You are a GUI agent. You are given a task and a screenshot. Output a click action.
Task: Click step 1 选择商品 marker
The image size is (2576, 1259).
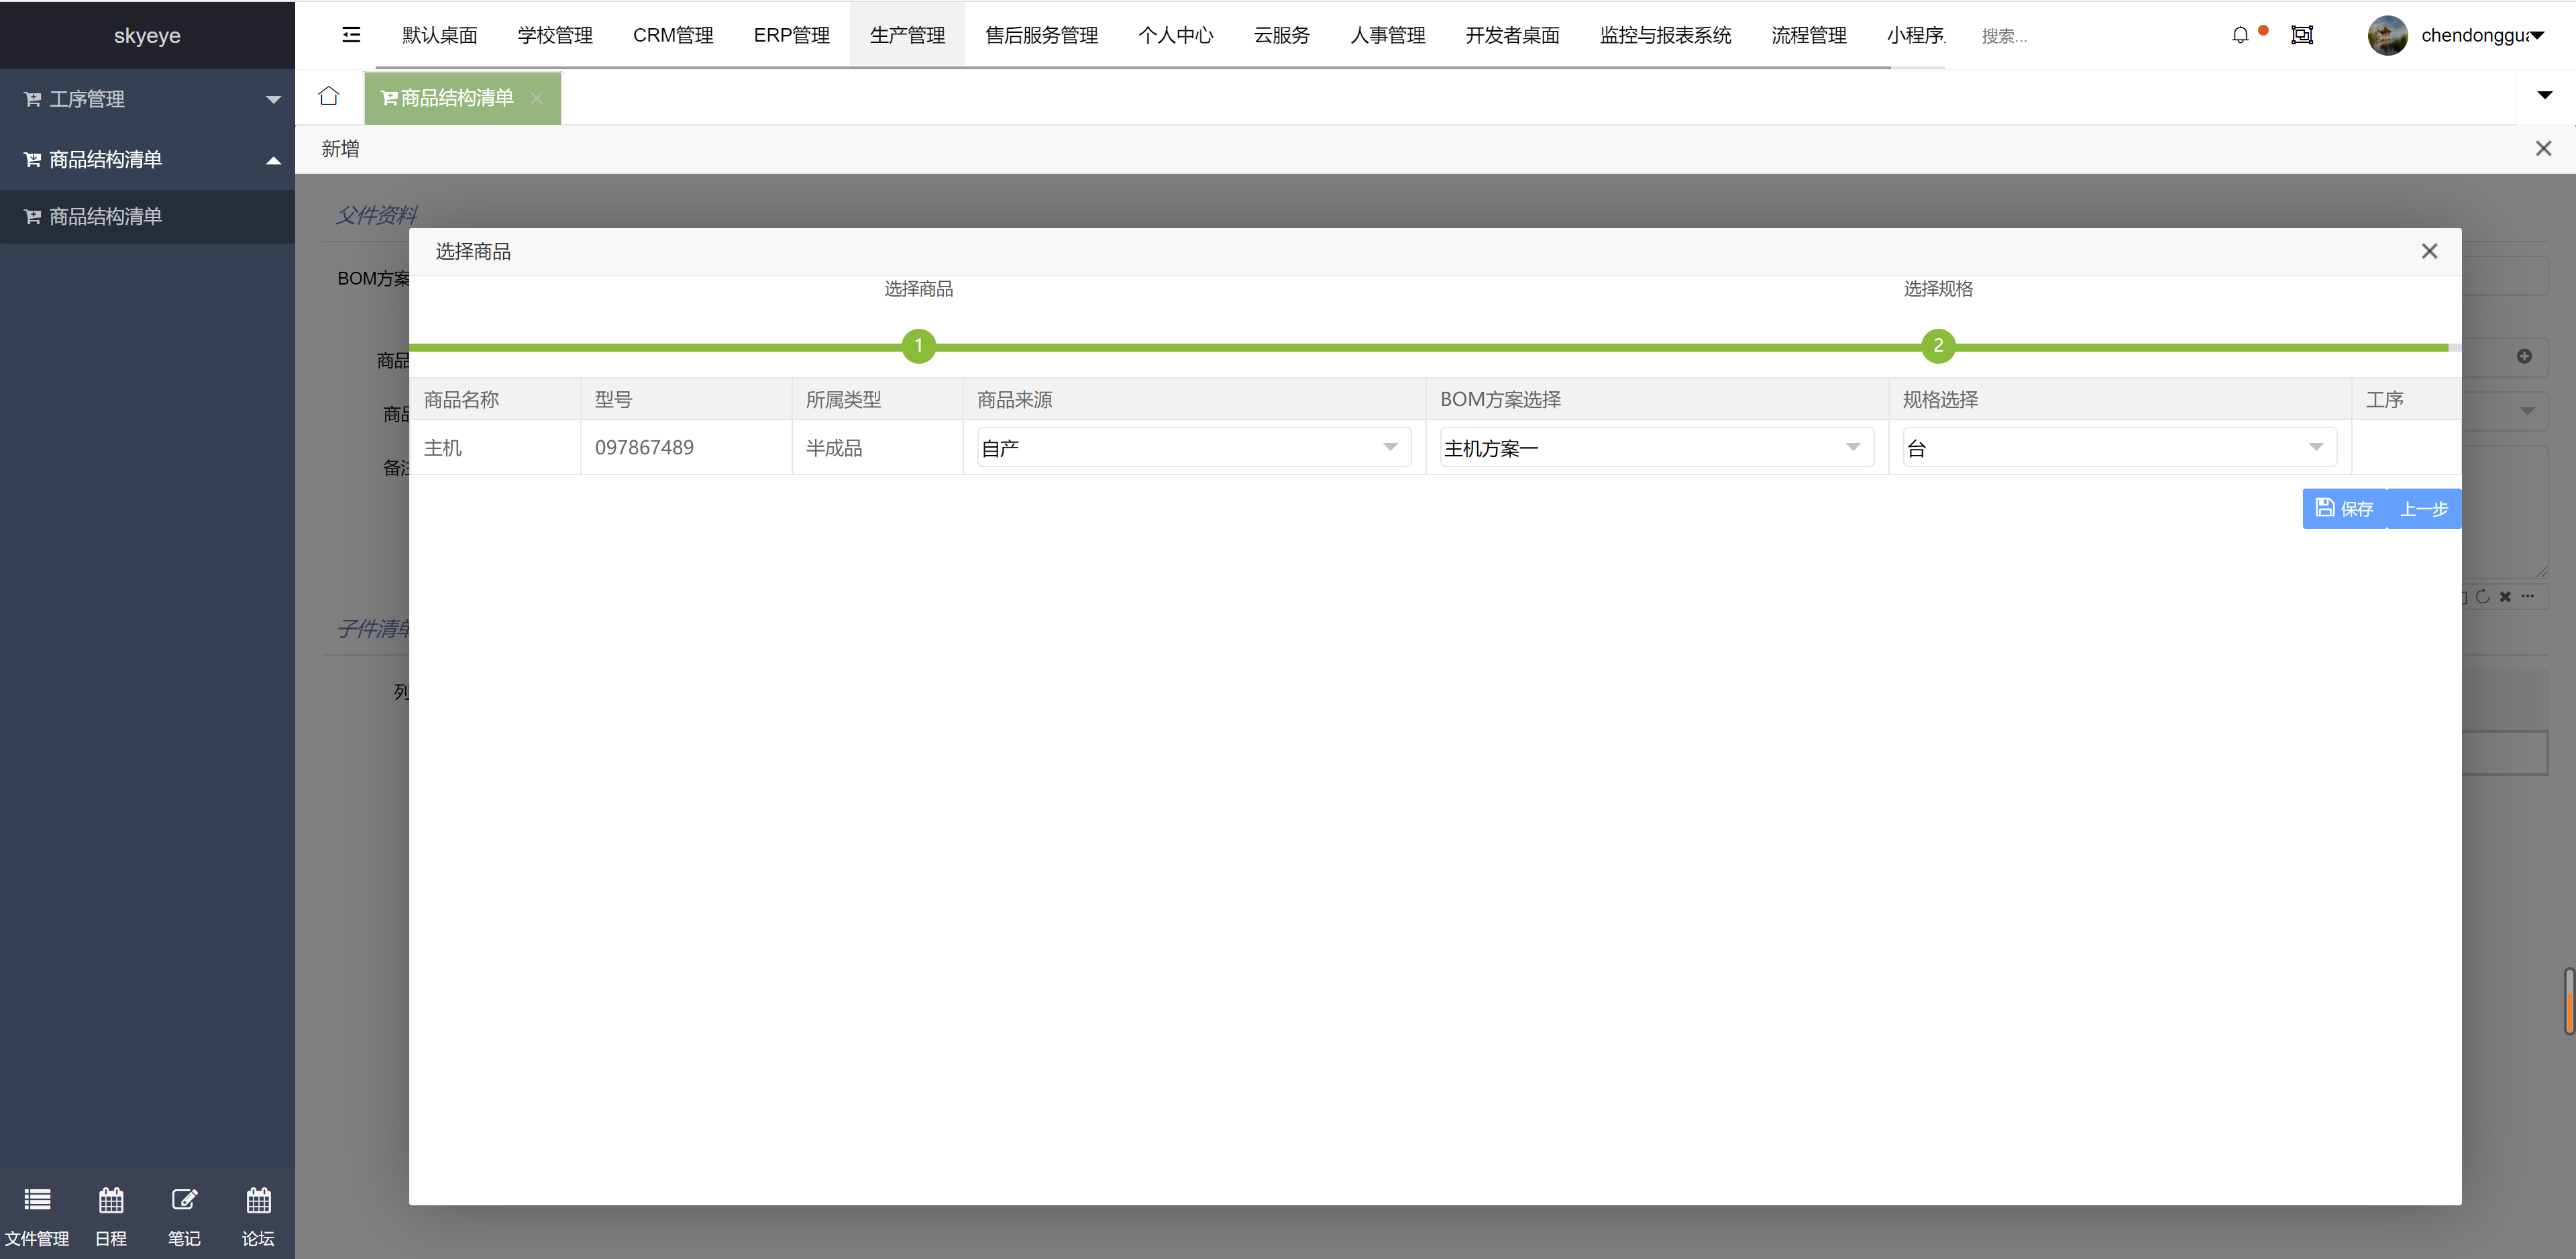click(918, 345)
